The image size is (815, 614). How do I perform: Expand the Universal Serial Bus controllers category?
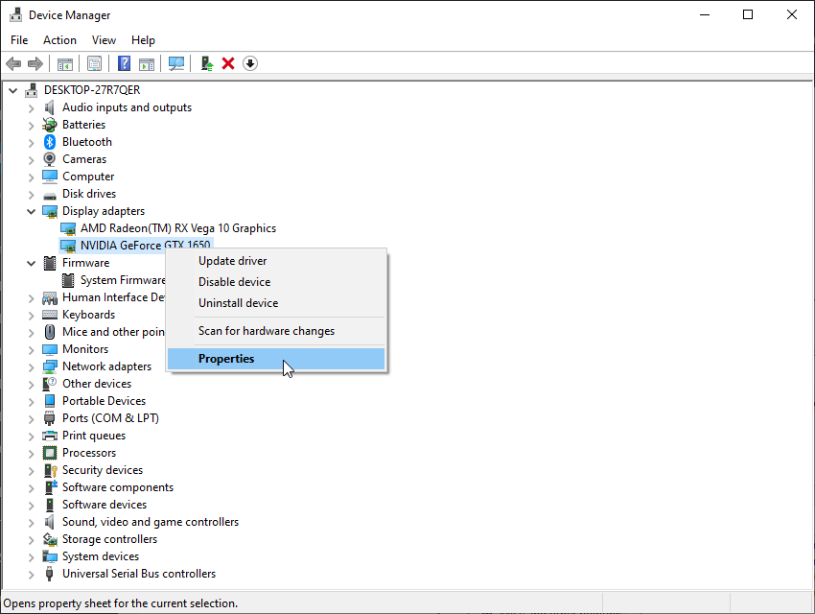pos(31,573)
